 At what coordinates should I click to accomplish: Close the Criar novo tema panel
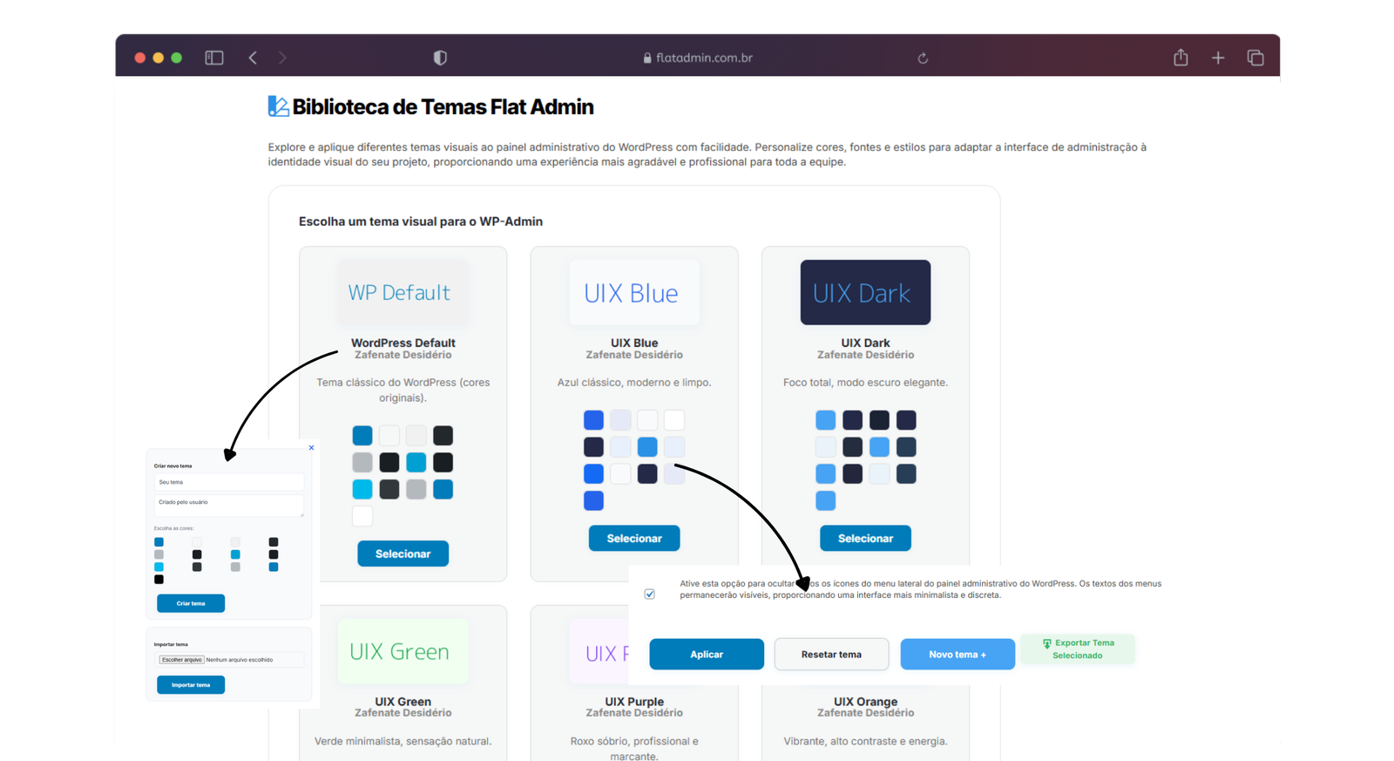point(311,448)
